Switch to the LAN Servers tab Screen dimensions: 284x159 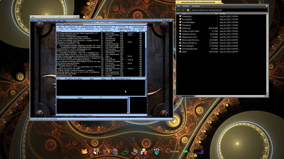pyautogui.click(x=89, y=29)
